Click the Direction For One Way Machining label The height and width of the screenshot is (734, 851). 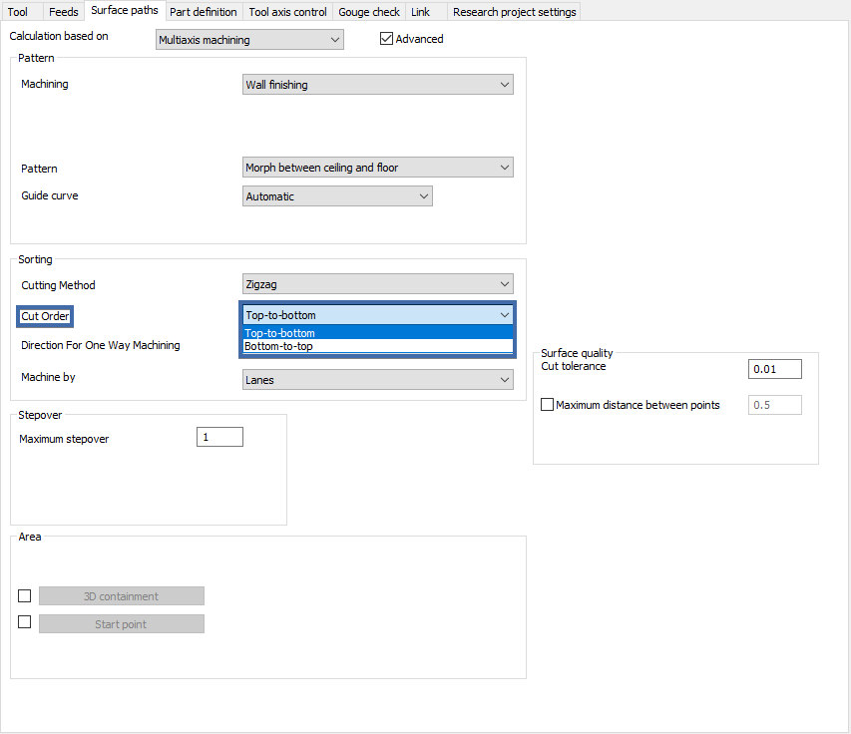click(101, 345)
